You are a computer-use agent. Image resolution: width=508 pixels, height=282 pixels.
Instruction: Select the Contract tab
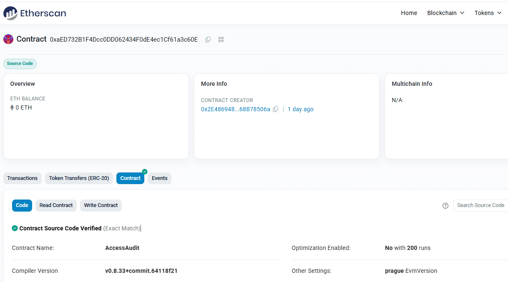tap(130, 178)
